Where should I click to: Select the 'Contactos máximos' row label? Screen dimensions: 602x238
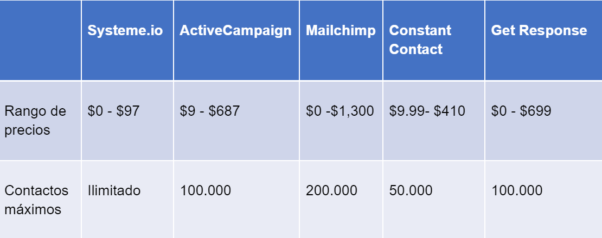tap(36, 200)
